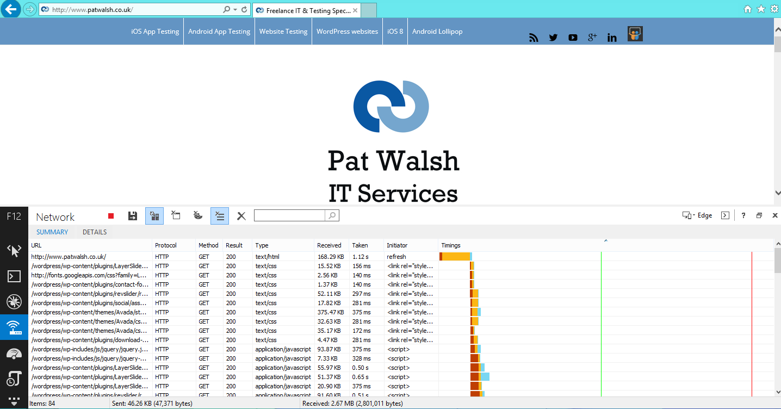Viewport: 781px width, 409px height.
Task: Unpin the developer tools window icon
Action: point(759,215)
